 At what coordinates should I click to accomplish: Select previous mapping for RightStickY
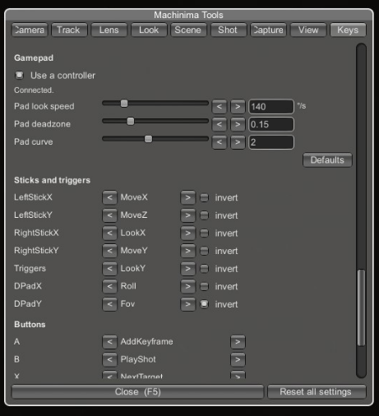coord(109,251)
